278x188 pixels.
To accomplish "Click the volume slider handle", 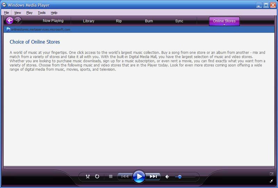I will [180, 177].
